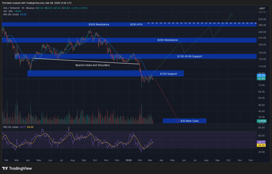The image size is (272, 174).
Task: Click the yellow 44.35 RSI value tag
Action: (261, 145)
